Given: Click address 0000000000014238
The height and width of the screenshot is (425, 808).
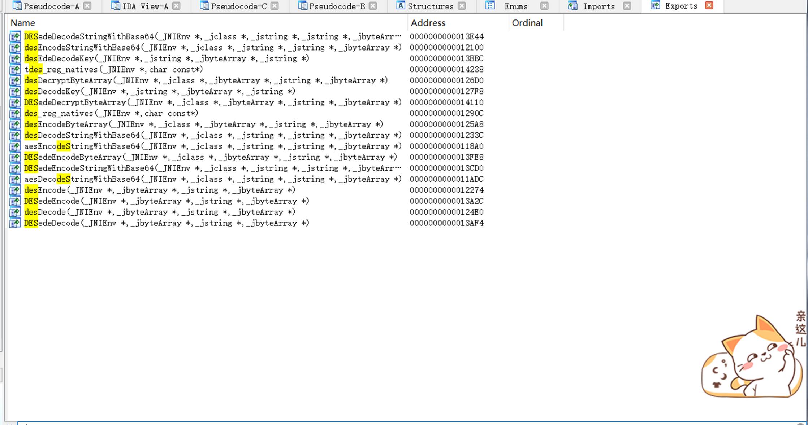Looking at the screenshot, I should [446, 69].
